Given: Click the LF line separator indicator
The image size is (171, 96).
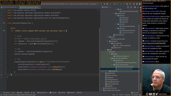Looking at the screenshot, I should tap(117, 95).
